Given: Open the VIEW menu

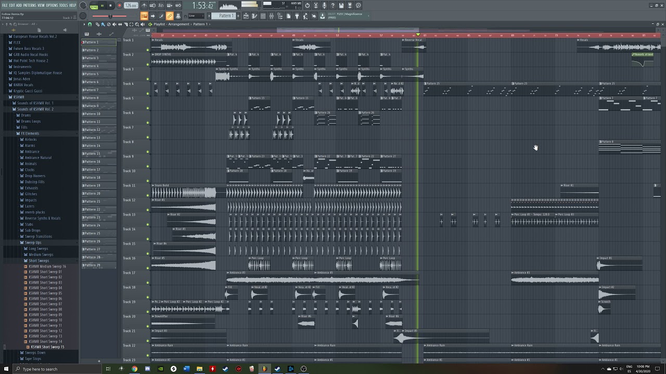Looking at the screenshot, I should (x=41, y=5).
